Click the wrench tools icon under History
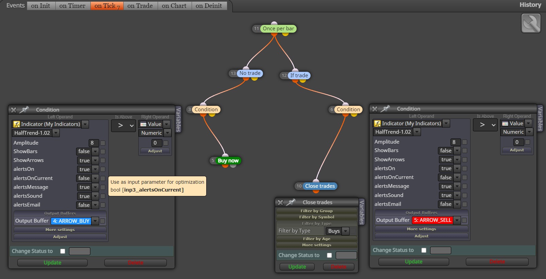Screen dimensions: 546x279 531,23
